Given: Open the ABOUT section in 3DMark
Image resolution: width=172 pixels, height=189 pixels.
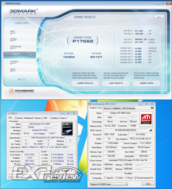Looking at the screenshot, I should [x=13, y=69].
